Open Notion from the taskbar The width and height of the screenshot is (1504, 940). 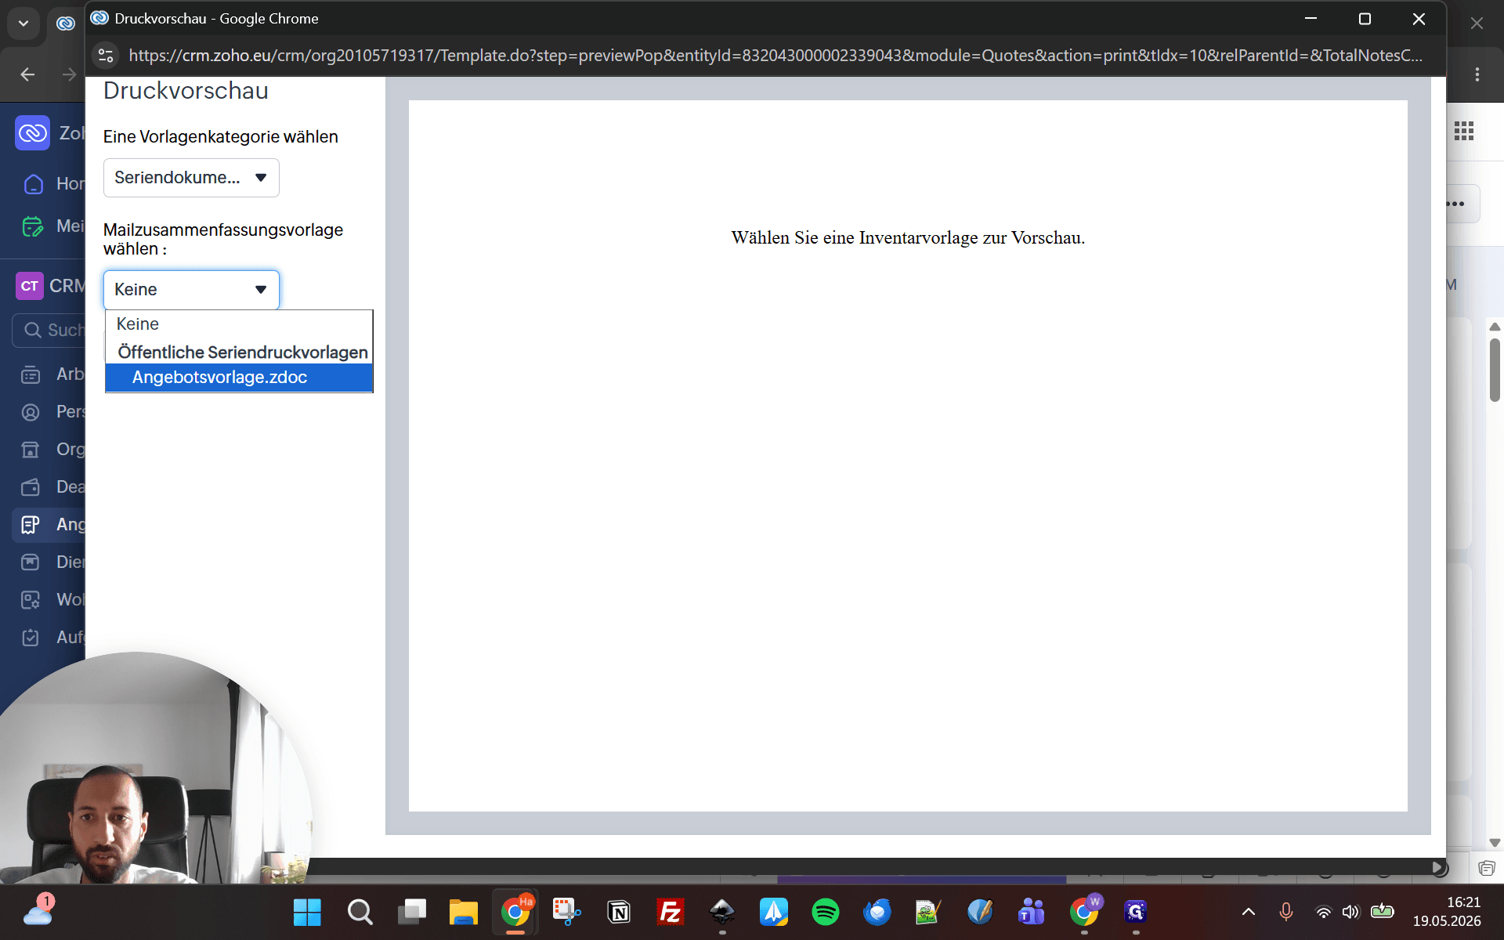(619, 912)
